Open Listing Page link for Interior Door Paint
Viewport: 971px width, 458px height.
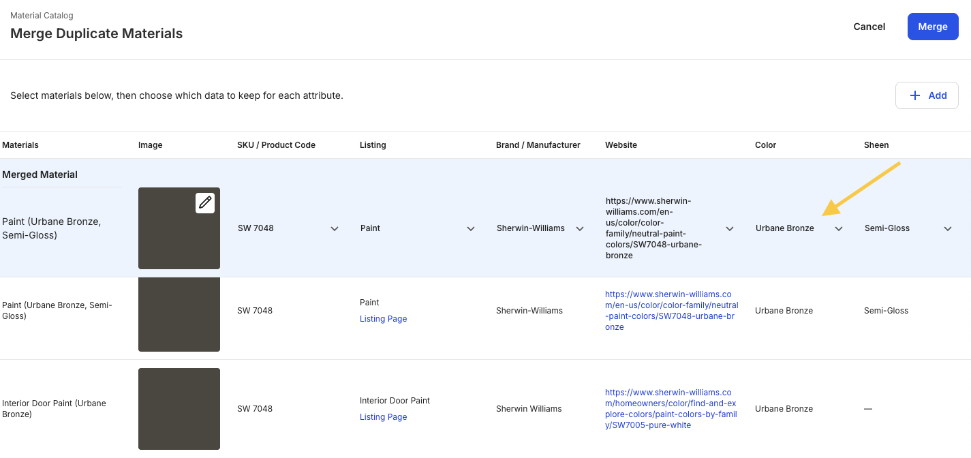pyautogui.click(x=383, y=417)
